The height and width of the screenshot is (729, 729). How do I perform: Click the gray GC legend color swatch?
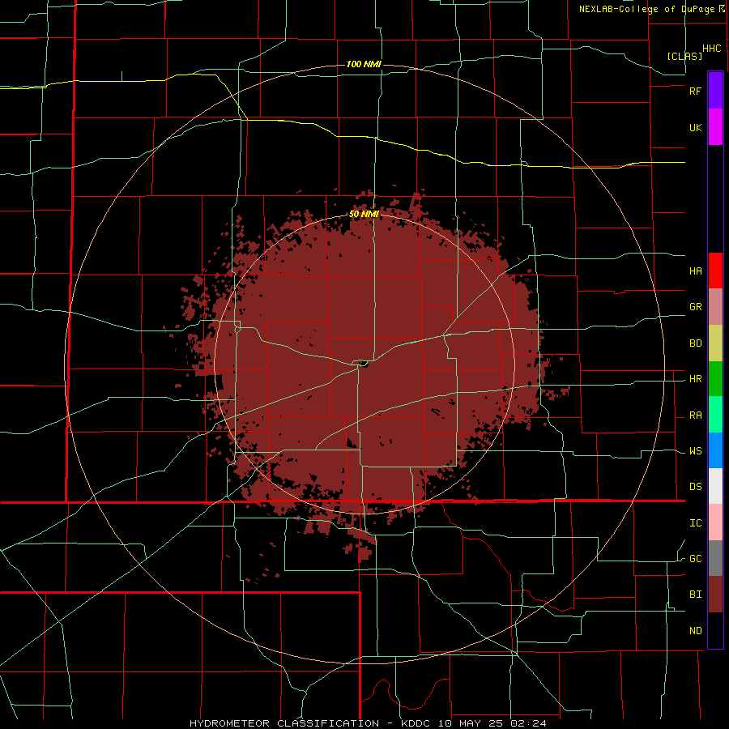[715, 558]
